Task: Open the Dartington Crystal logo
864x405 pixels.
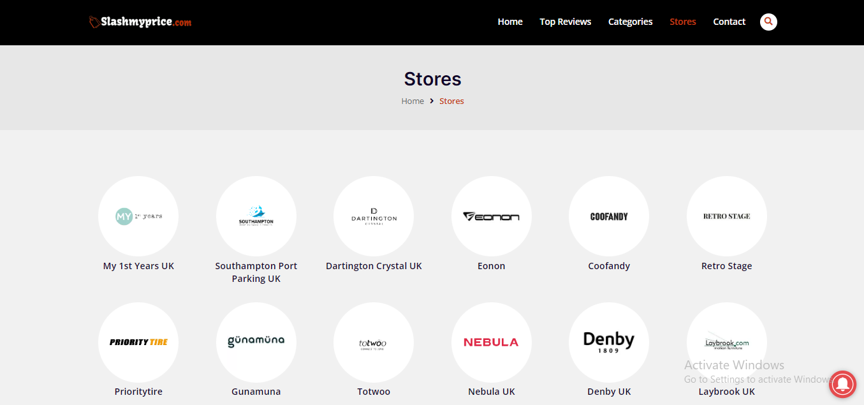Action: [374, 216]
